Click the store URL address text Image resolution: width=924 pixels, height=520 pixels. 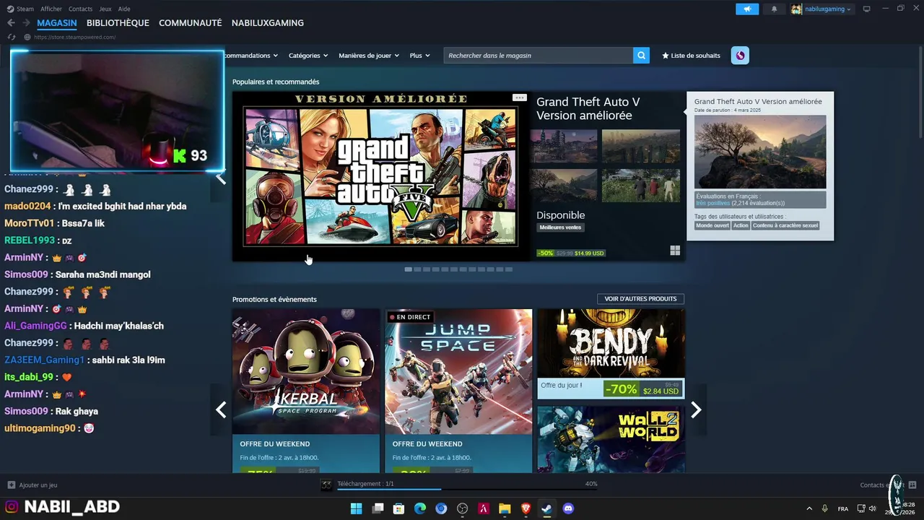point(75,37)
